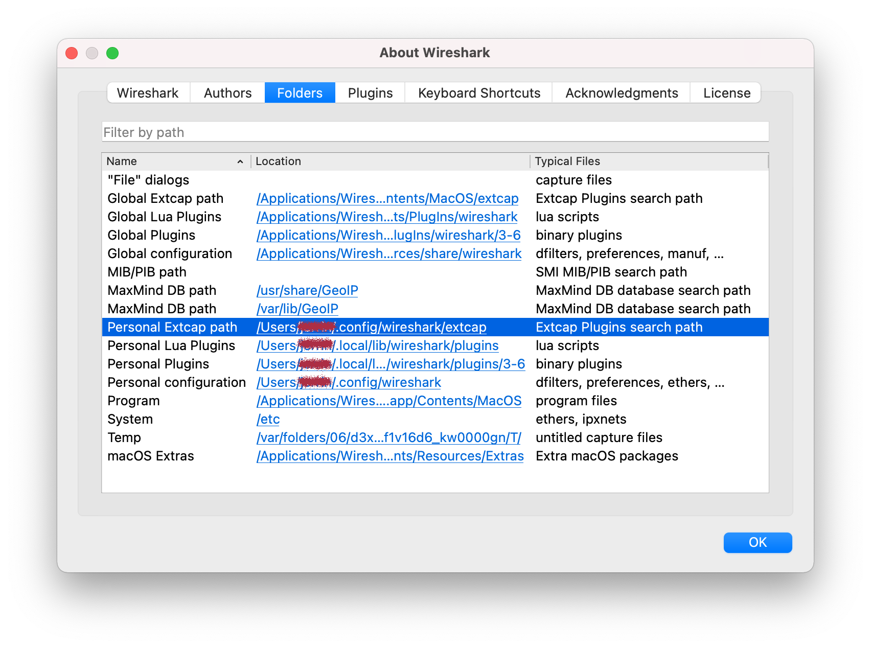Click the "program files" text
Screen dimensions: 871x648
(x=576, y=401)
